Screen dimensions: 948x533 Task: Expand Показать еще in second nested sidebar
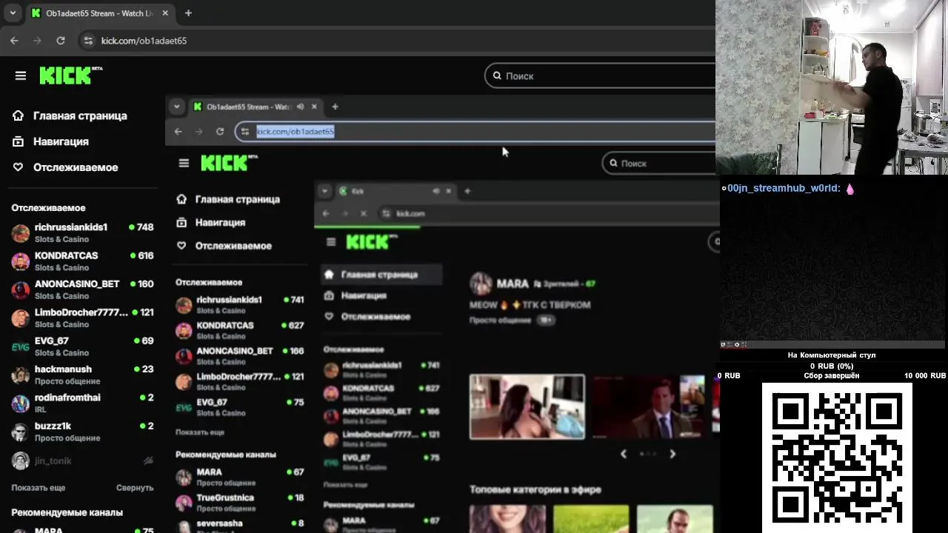[200, 432]
